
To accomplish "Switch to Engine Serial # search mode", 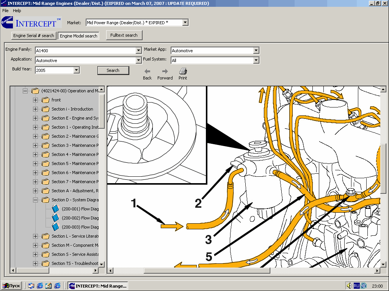I will tap(34, 36).
